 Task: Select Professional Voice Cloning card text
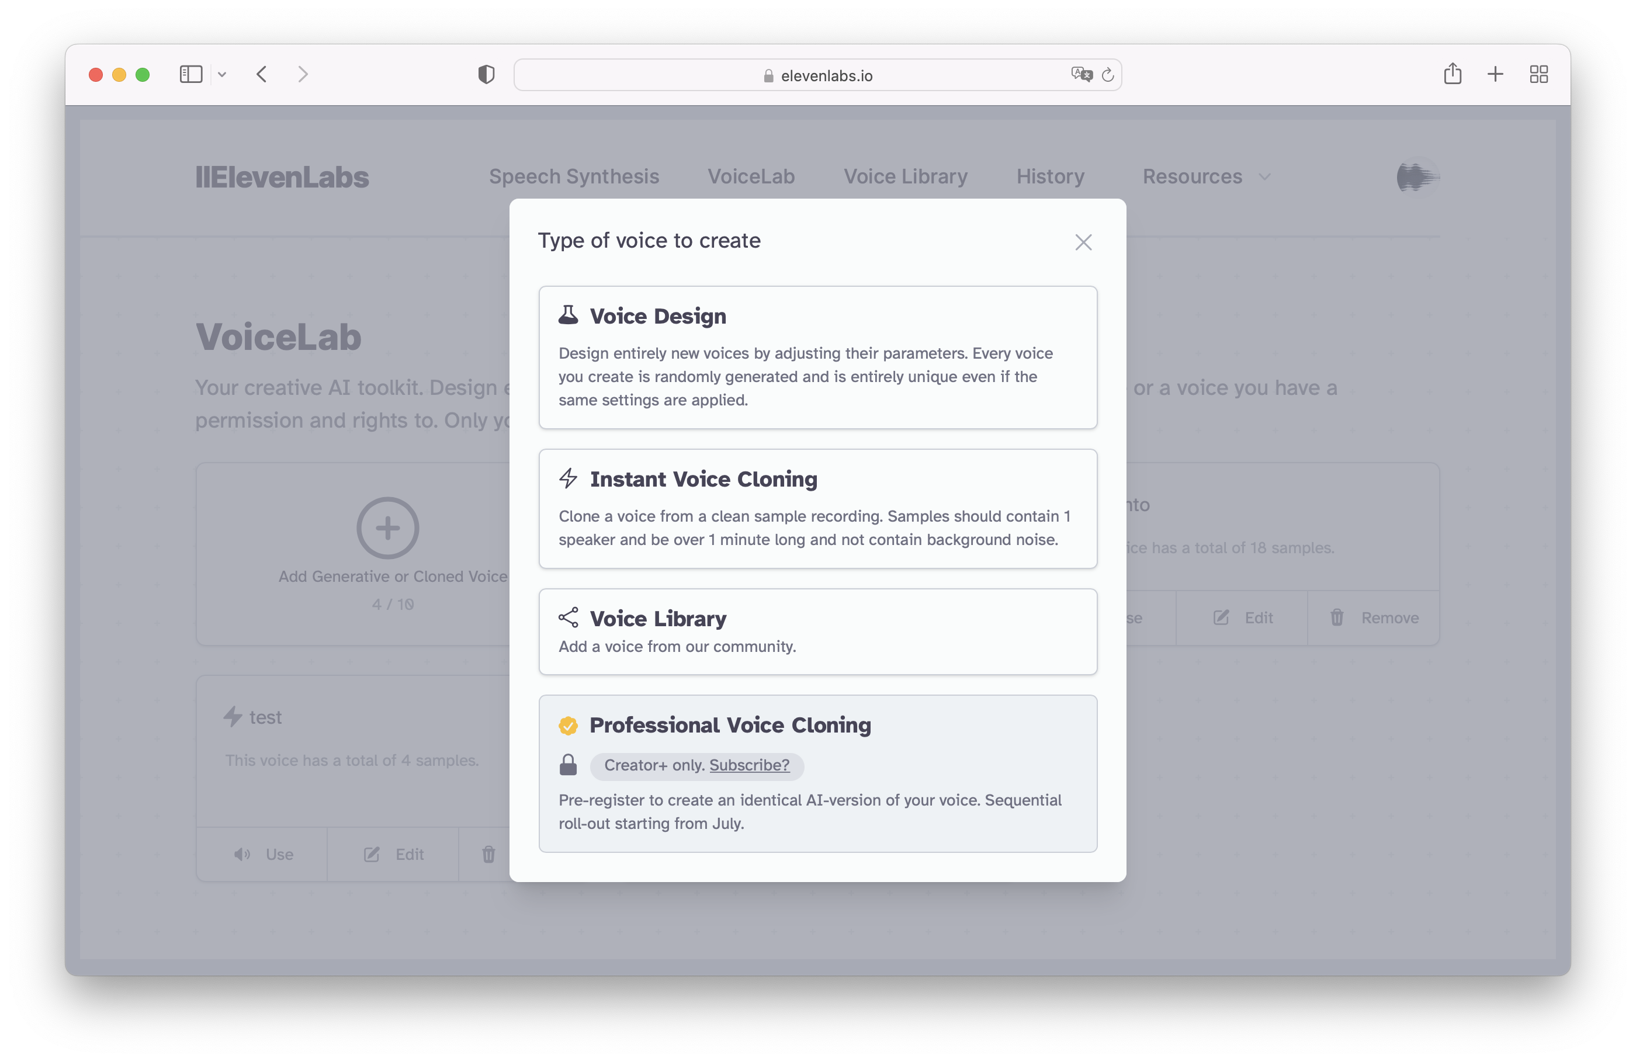(x=810, y=812)
